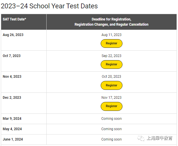Image resolution: width=178 pixels, height=146 pixels.
Task: Click Coming soon text for Mar 9, 2024
Action: point(112,119)
